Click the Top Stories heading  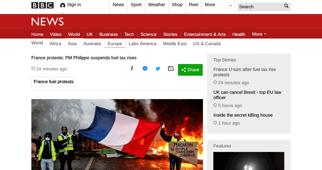225,60
